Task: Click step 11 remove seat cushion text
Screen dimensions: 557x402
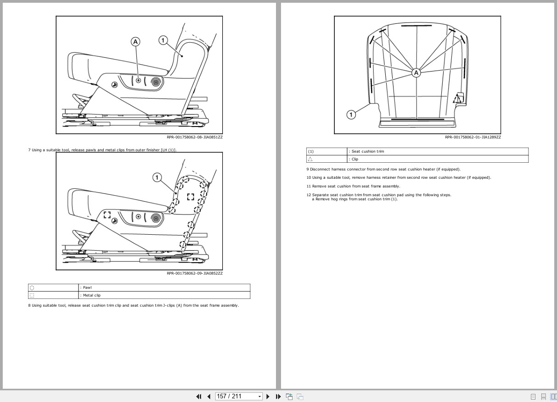Action: 353,186
